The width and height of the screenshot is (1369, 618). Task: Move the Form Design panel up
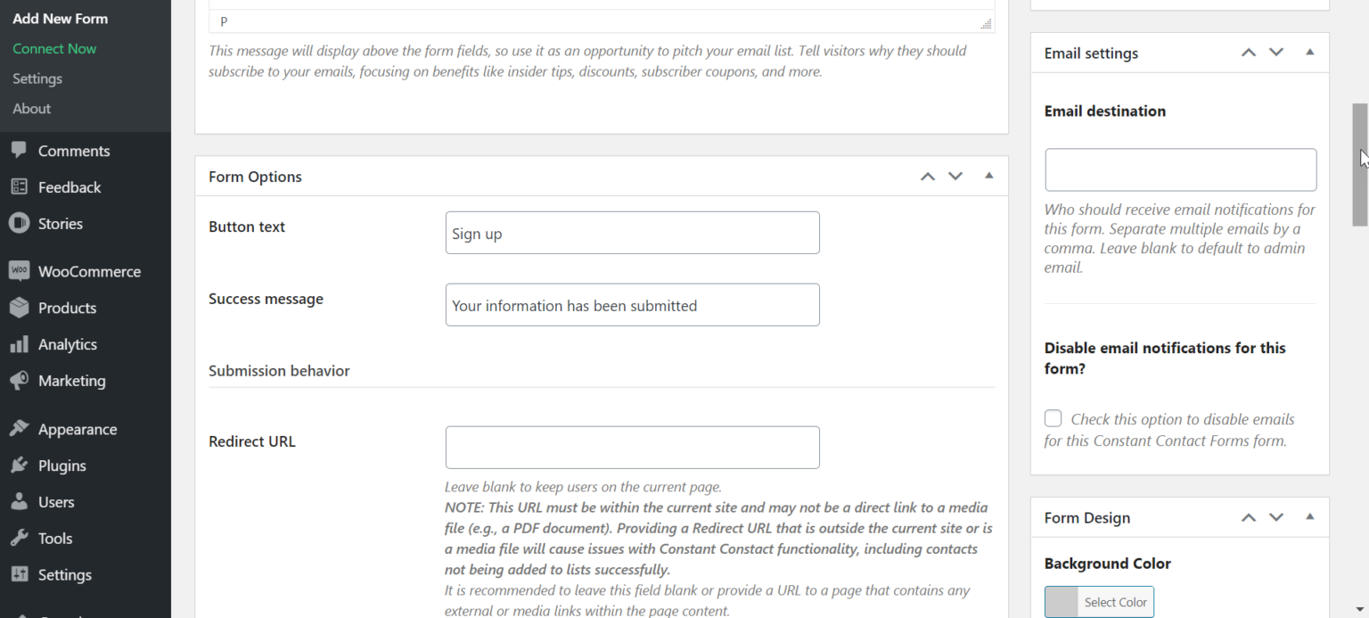point(1248,517)
